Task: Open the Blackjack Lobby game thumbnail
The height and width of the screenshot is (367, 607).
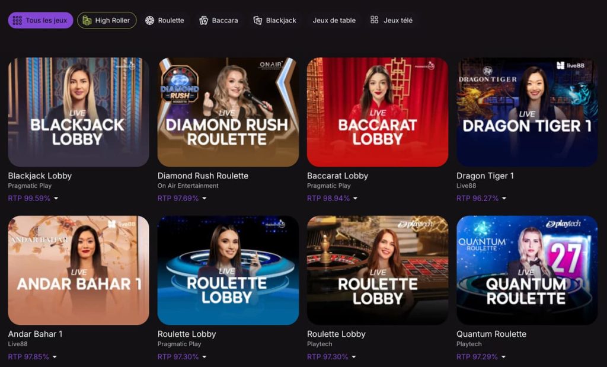Action: point(79,112)
